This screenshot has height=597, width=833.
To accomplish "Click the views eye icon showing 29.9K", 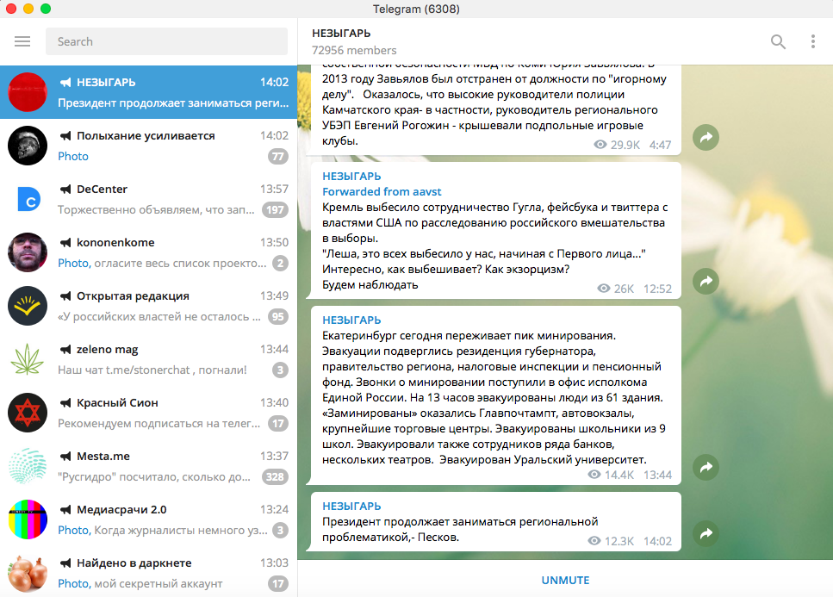I will coord(600,145).
